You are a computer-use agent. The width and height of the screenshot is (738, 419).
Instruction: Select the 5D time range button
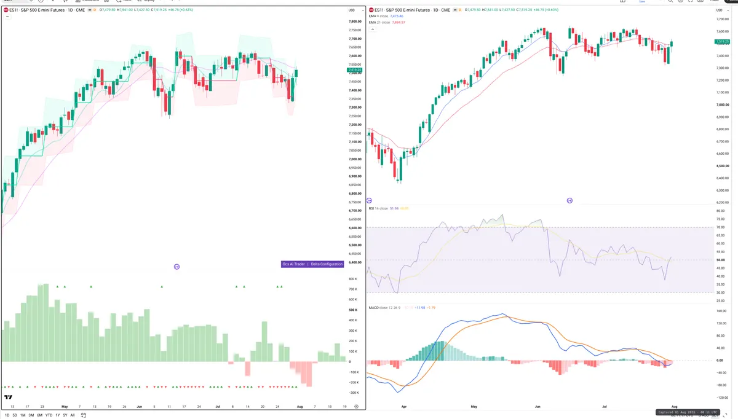[15, 415]
